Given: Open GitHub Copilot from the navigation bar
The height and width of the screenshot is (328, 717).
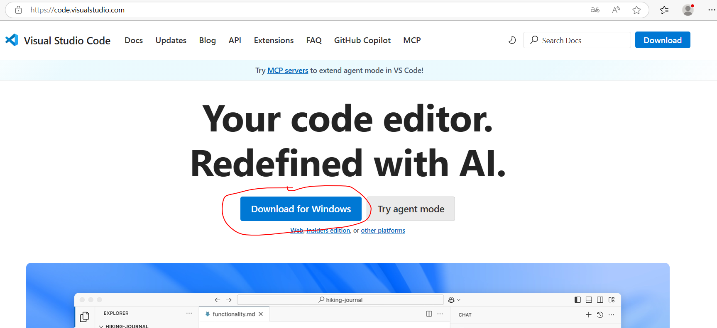Looking at the screenshot, I should [362, 40].
